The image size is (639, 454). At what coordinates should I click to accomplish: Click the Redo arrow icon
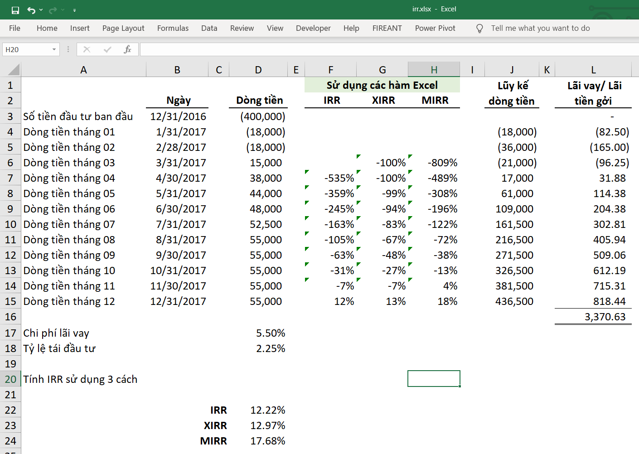pos(53,10)
